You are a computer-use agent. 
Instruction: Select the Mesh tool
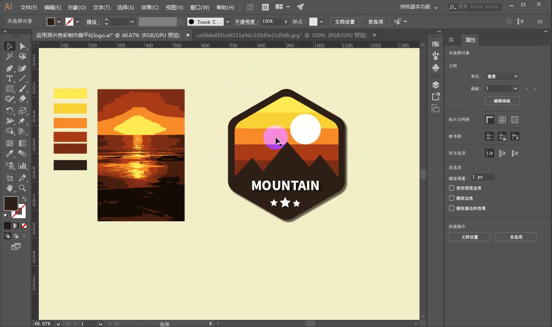(9, 143)
